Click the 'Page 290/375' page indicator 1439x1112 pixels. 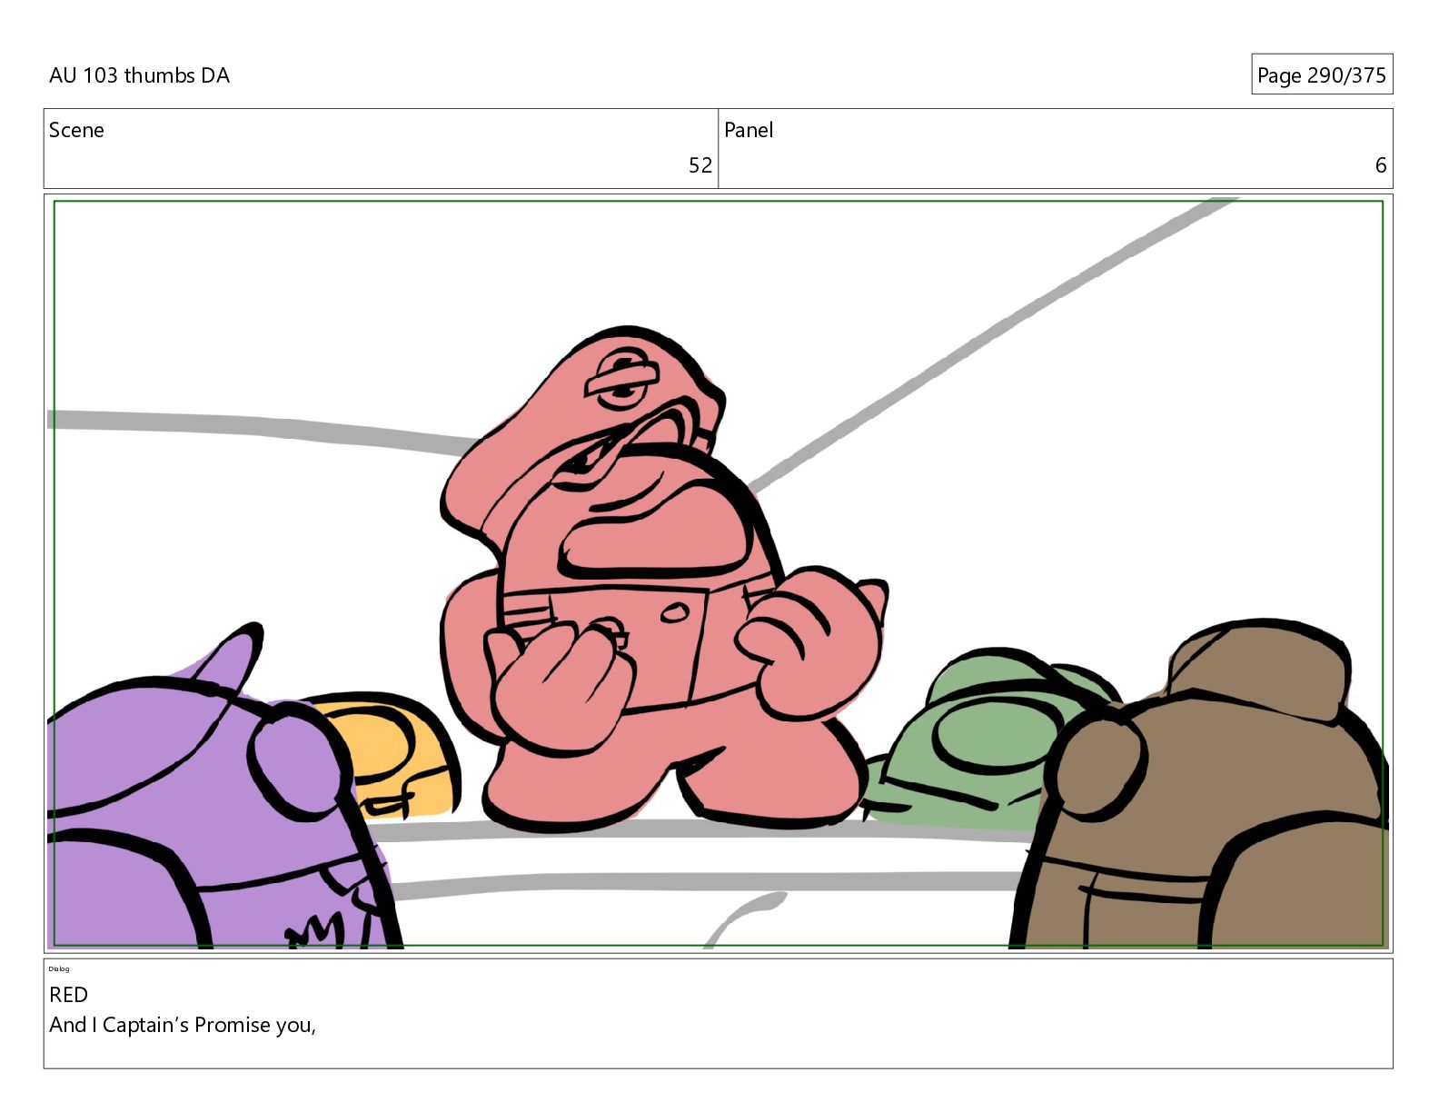[1321, 75]
